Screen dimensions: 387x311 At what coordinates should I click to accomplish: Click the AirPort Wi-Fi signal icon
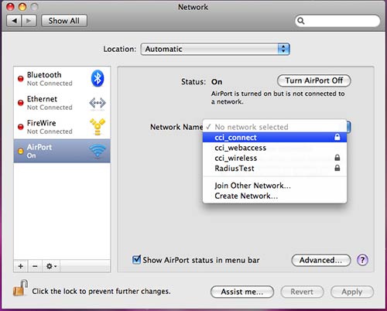coord(98,151)
